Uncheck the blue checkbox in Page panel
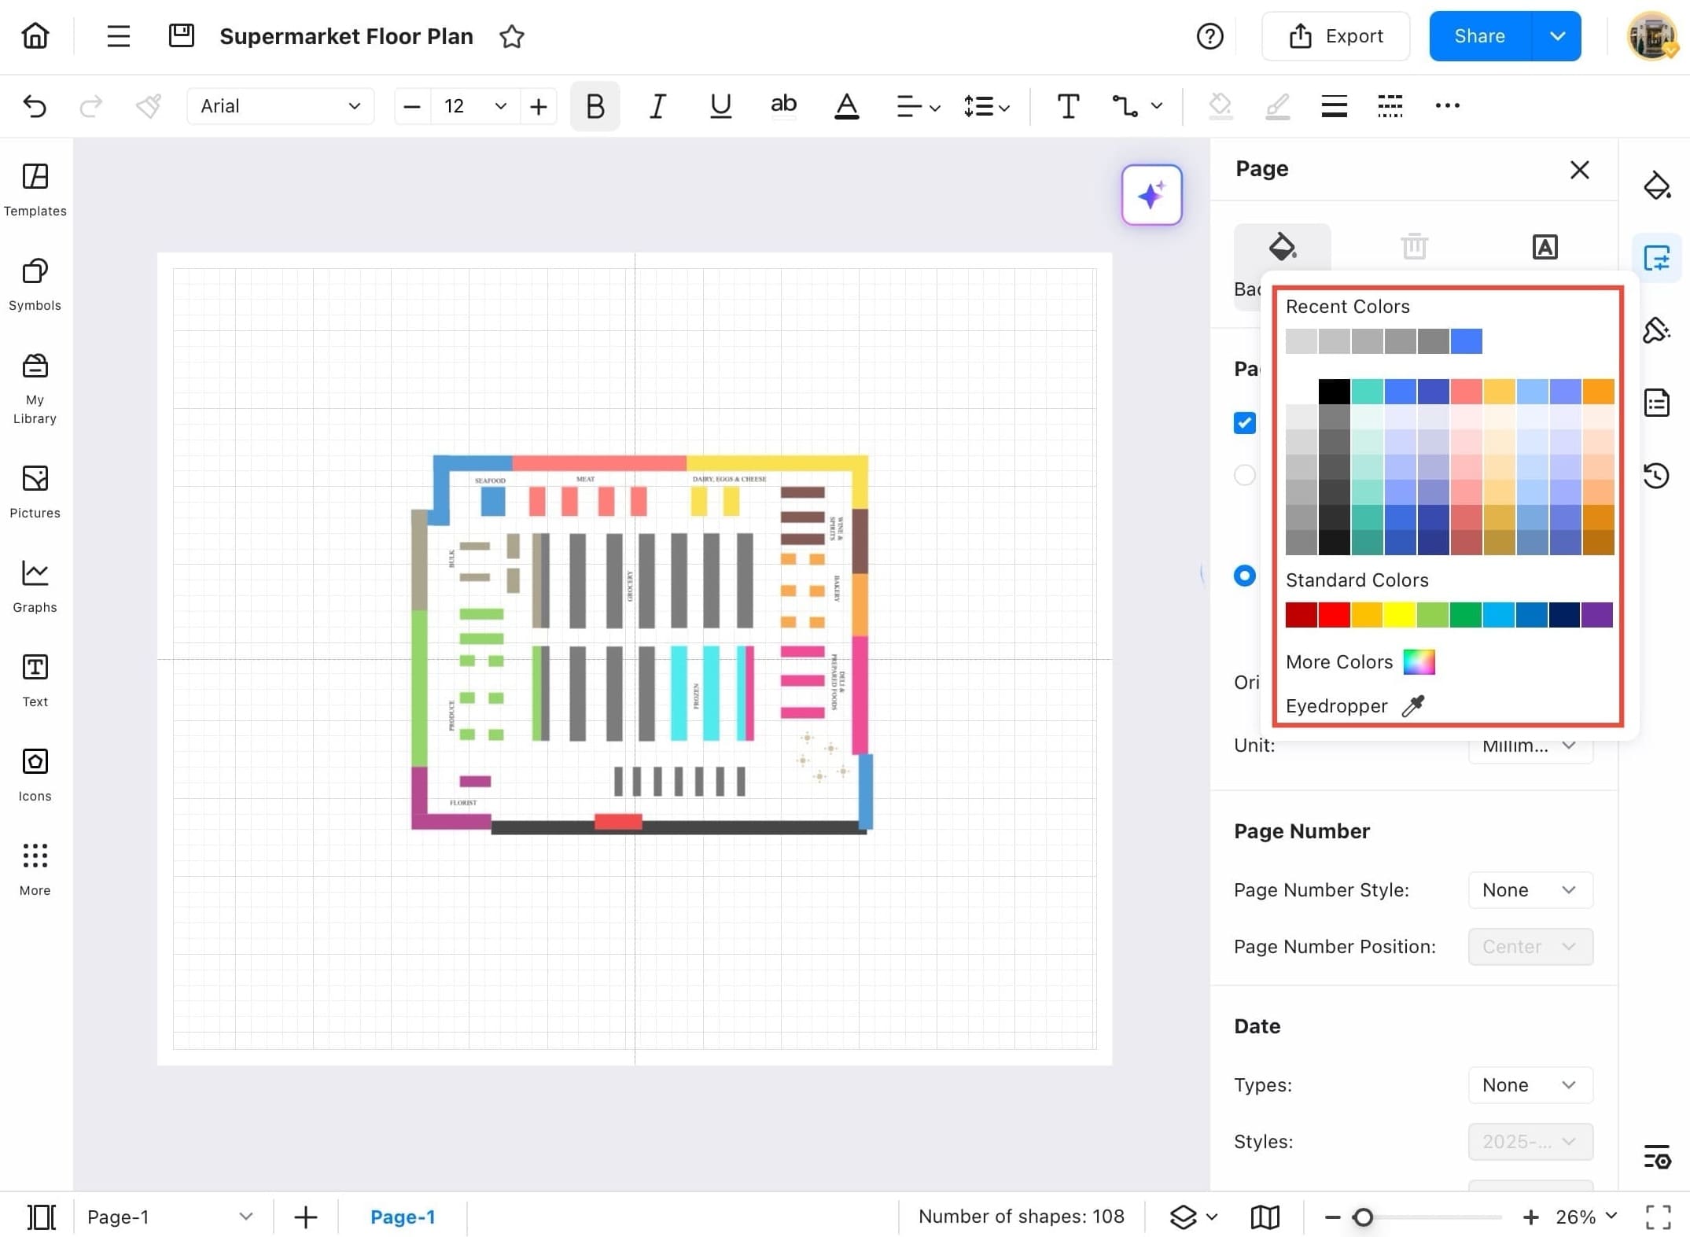Viewport: 1690px width, 1237px height. click(1244, 423)
